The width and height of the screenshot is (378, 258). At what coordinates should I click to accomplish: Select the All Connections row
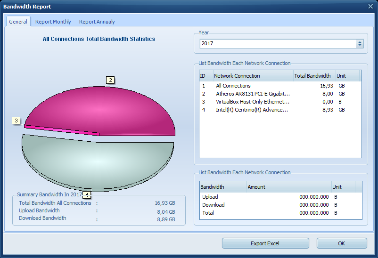(280, 86)
